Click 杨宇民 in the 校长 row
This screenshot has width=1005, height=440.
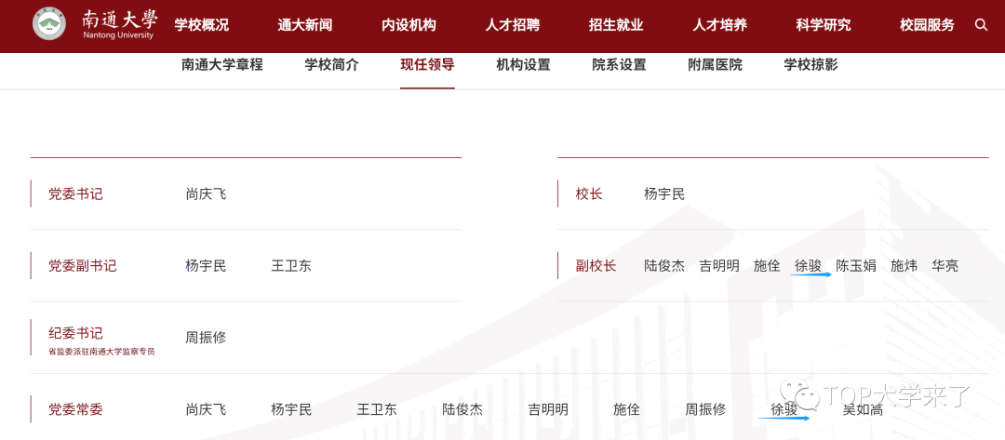pos(664,194)
